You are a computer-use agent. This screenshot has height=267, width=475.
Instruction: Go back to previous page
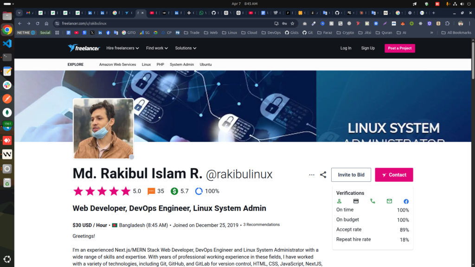(x=19, y=23)
